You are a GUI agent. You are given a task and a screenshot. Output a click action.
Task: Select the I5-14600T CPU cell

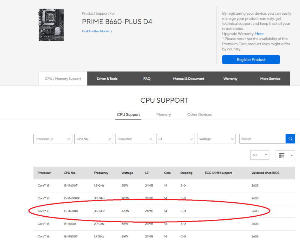[x=70, y=185]
